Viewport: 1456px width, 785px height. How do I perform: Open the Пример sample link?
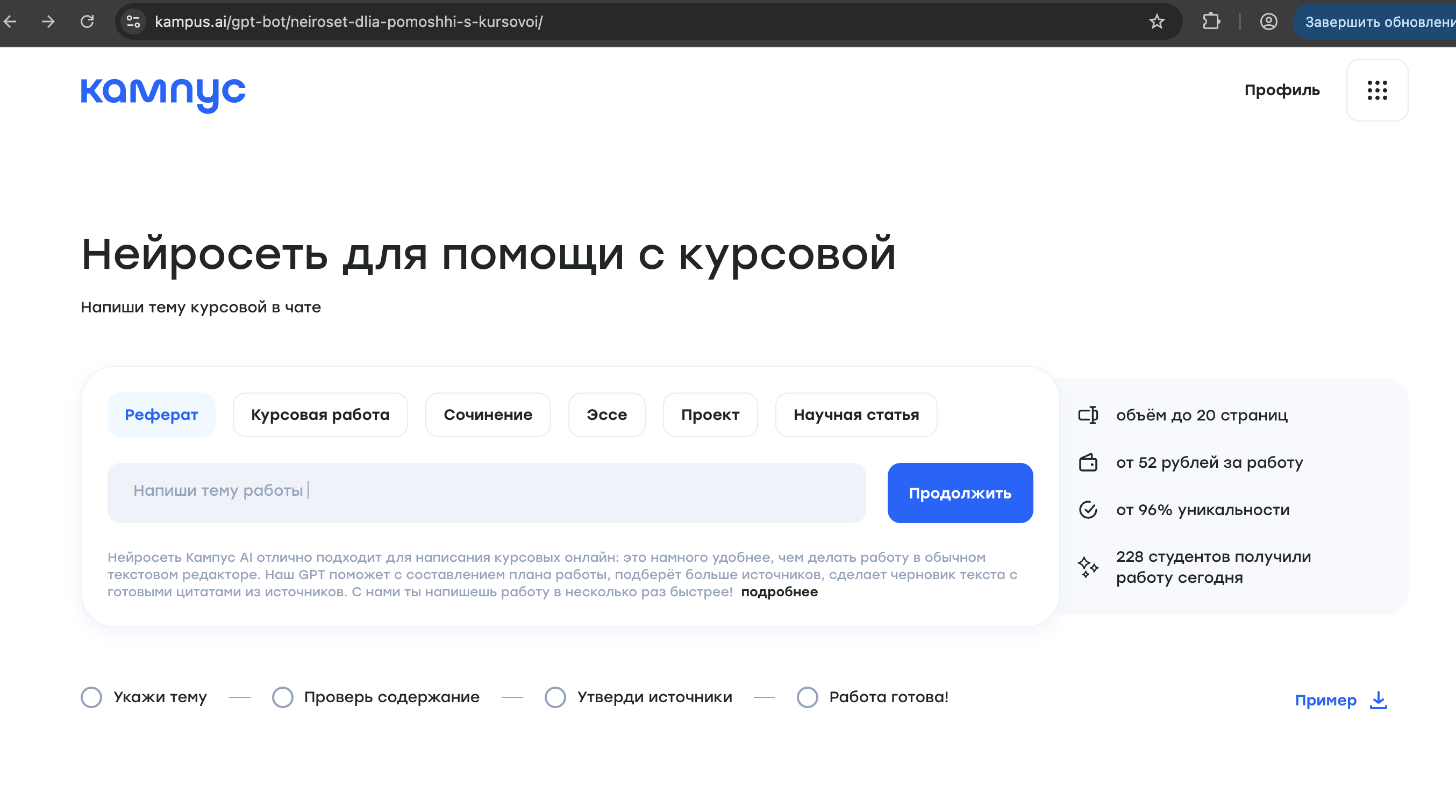(1325, 700)
